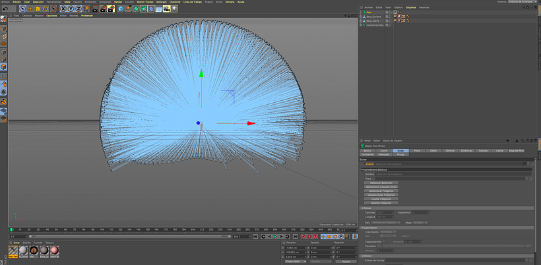Viewport: 541px width, 265px height.
Task: Click the Undo arrow in the top toolbar
Action: coord(5,9)
